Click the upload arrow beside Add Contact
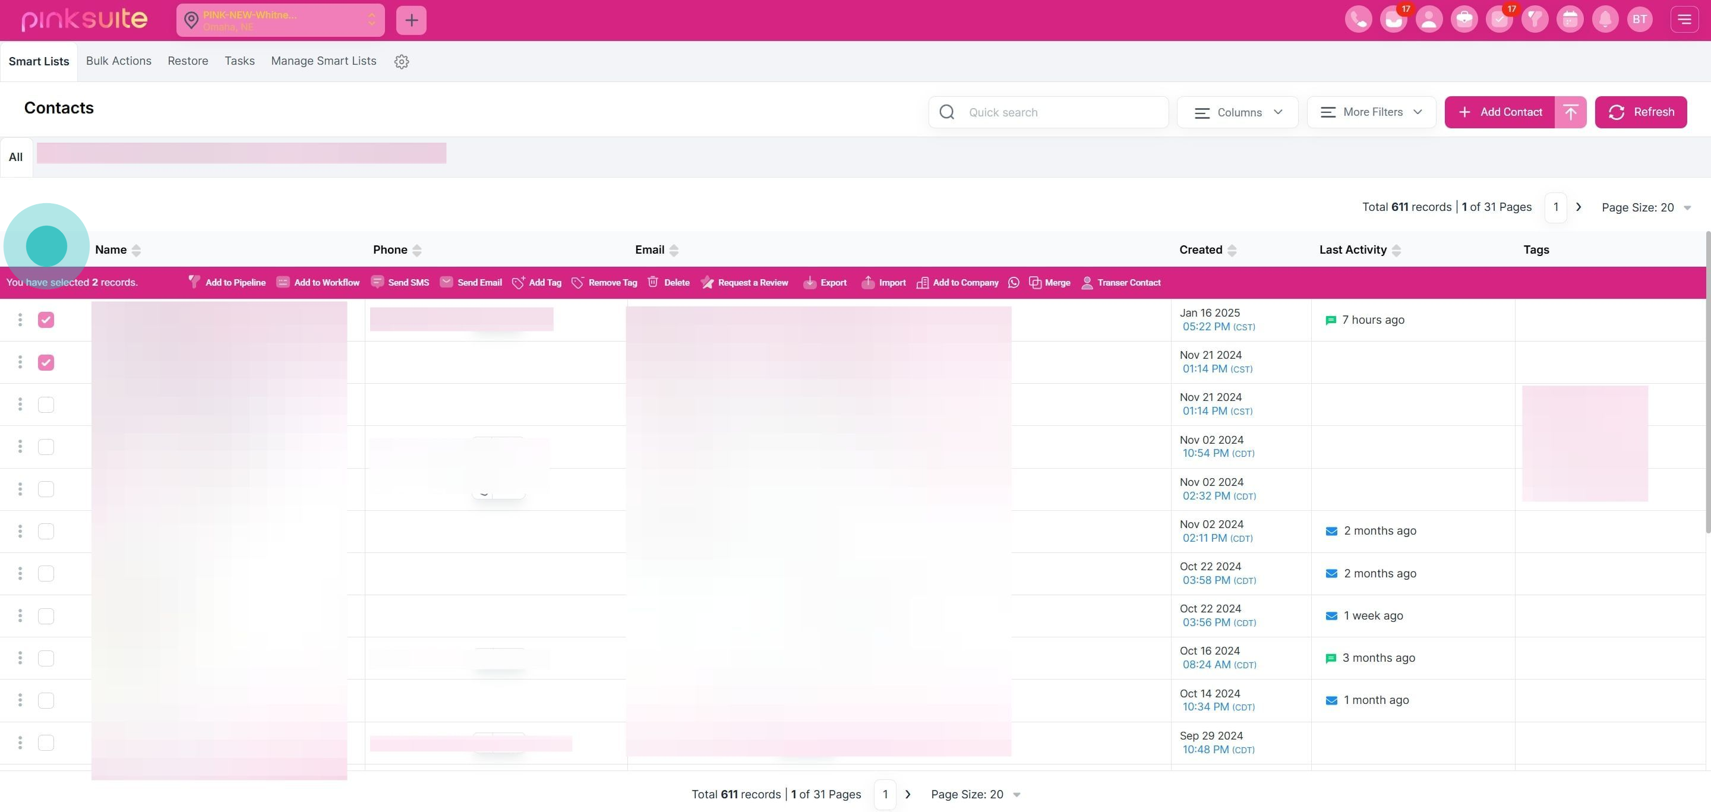This screenshot has height=812, width=1711. click(1570, 112)
